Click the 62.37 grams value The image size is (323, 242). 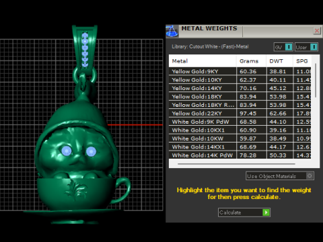[248, 80]
